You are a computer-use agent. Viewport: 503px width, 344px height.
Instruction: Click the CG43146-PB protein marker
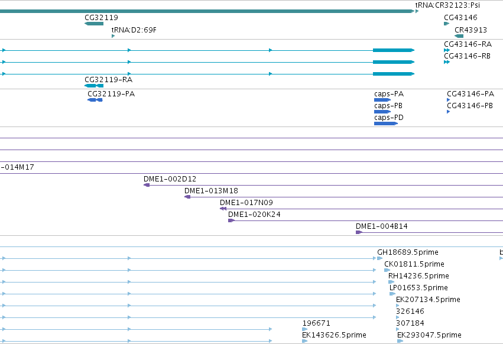pyautogui.click(x=449, y=112)
